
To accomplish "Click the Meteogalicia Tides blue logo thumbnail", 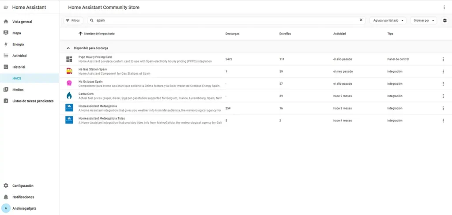I will click(x=69, y=120).
